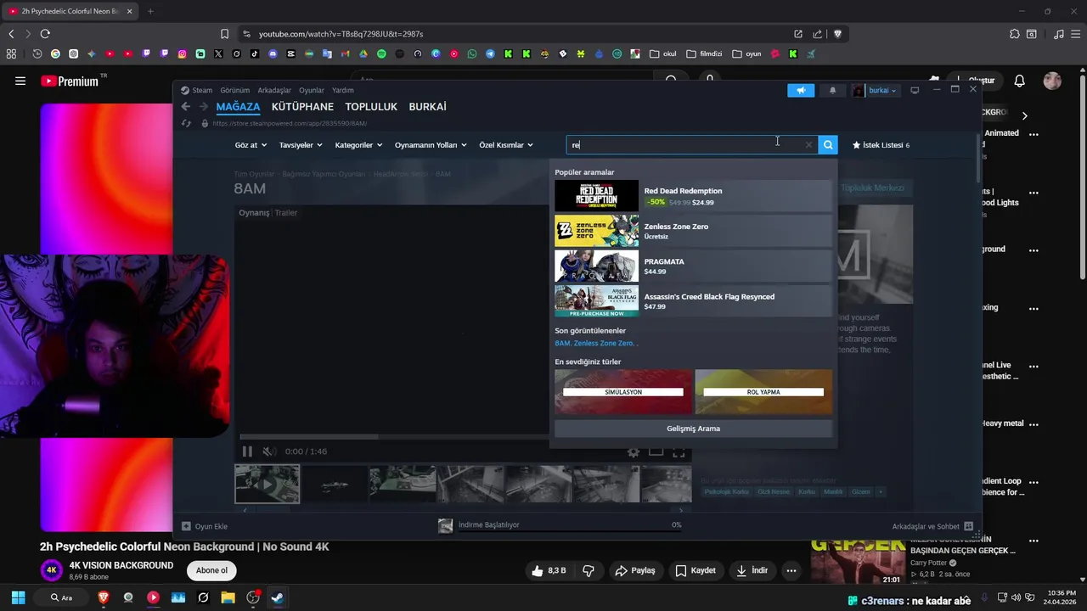Click the Gelişmiş Arama button

693,429
